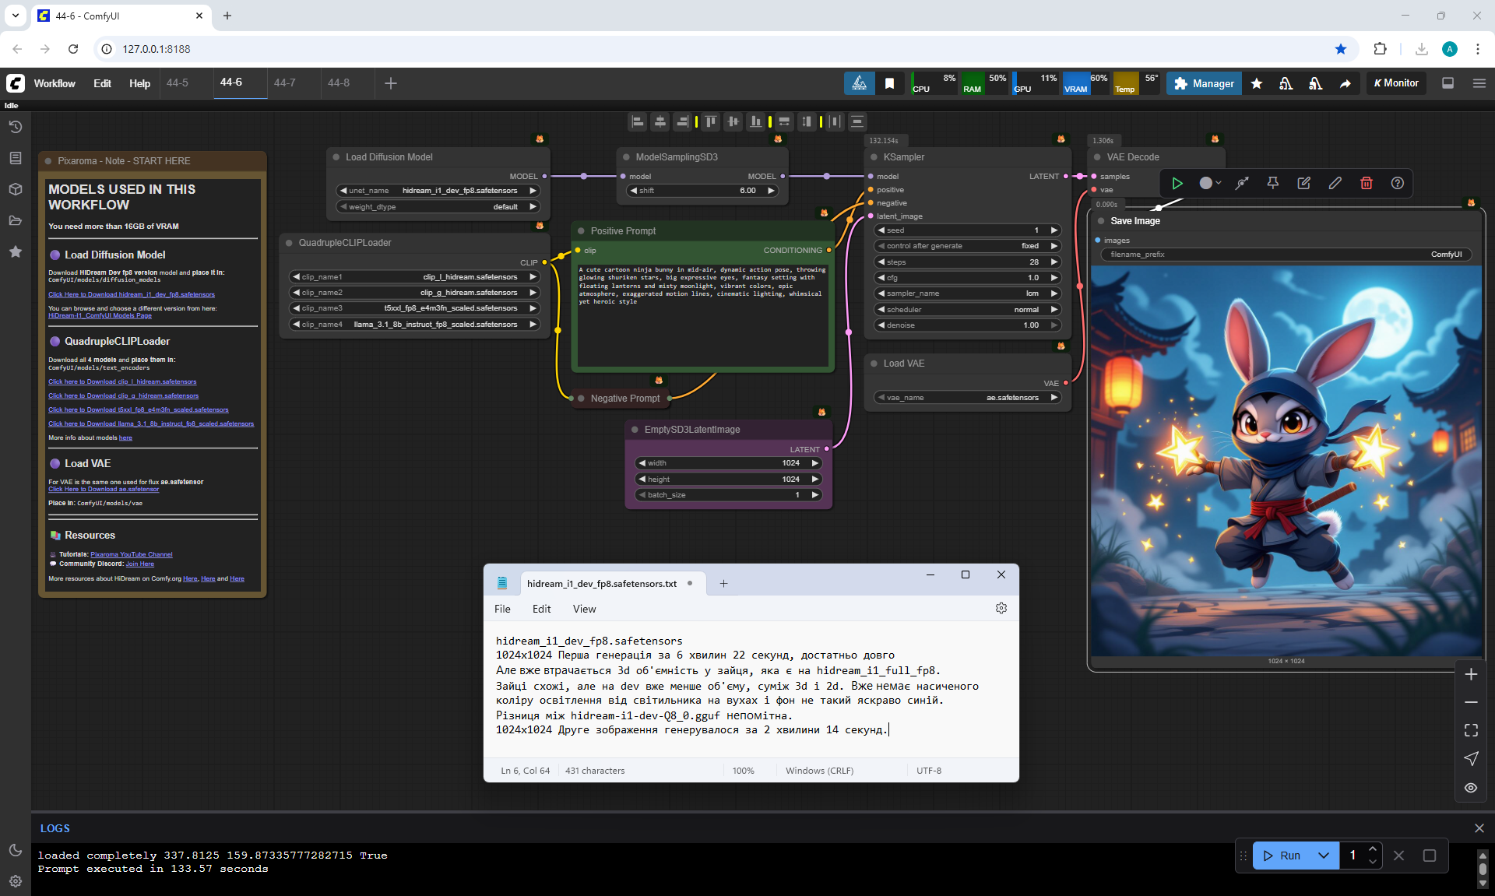The width and height of the screenshot is (1495, 896).
Task: Toggle bottom panel icon in top bar
Action: (1448, 83)
